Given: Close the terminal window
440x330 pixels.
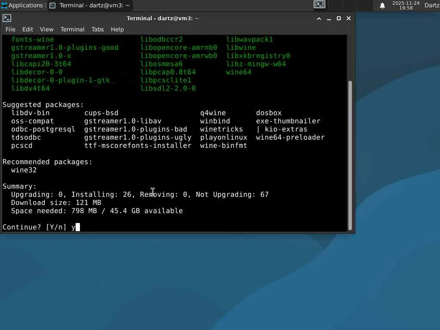Looking at the screenshot, I should (x=348, y=18).
